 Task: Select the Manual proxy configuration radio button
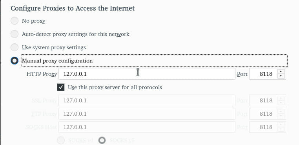point(15,61)
